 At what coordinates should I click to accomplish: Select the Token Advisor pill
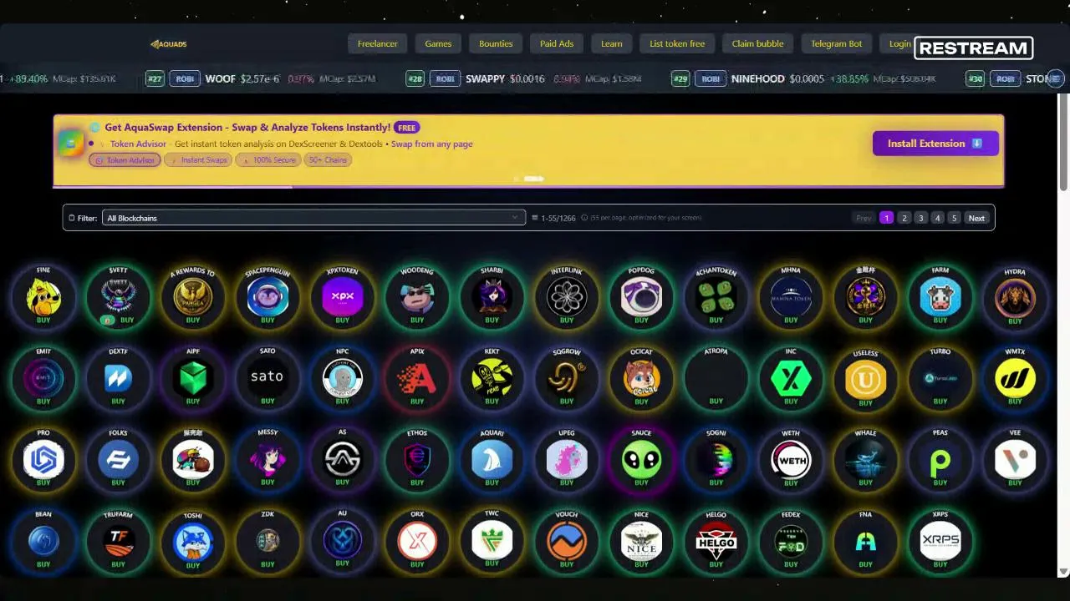click(125, 160)
